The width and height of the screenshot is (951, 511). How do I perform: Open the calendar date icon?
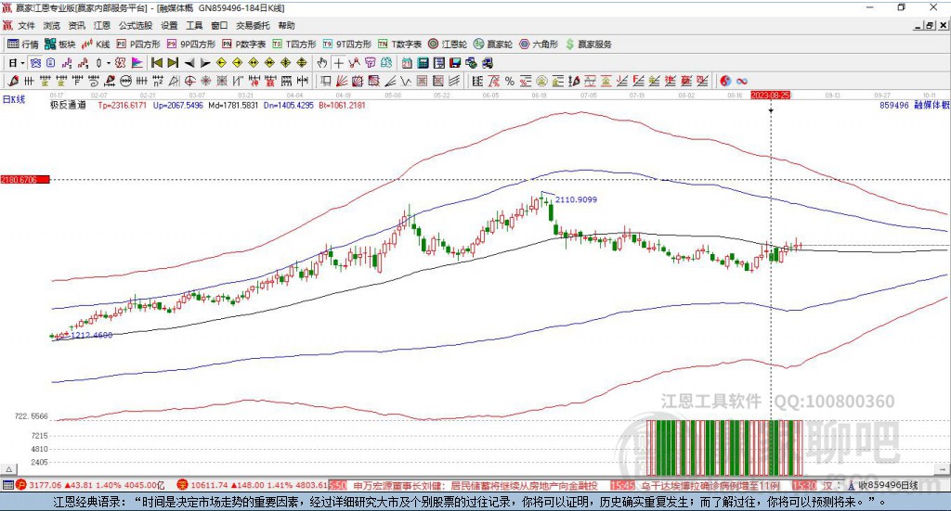coord(407,63)
